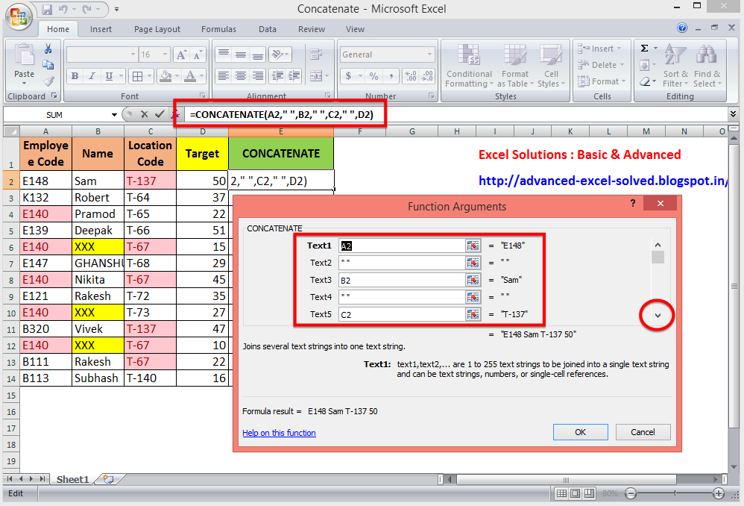Click inside the Text3 input field
The height and width of the screenshot is (506, 744).
(403, 280)
